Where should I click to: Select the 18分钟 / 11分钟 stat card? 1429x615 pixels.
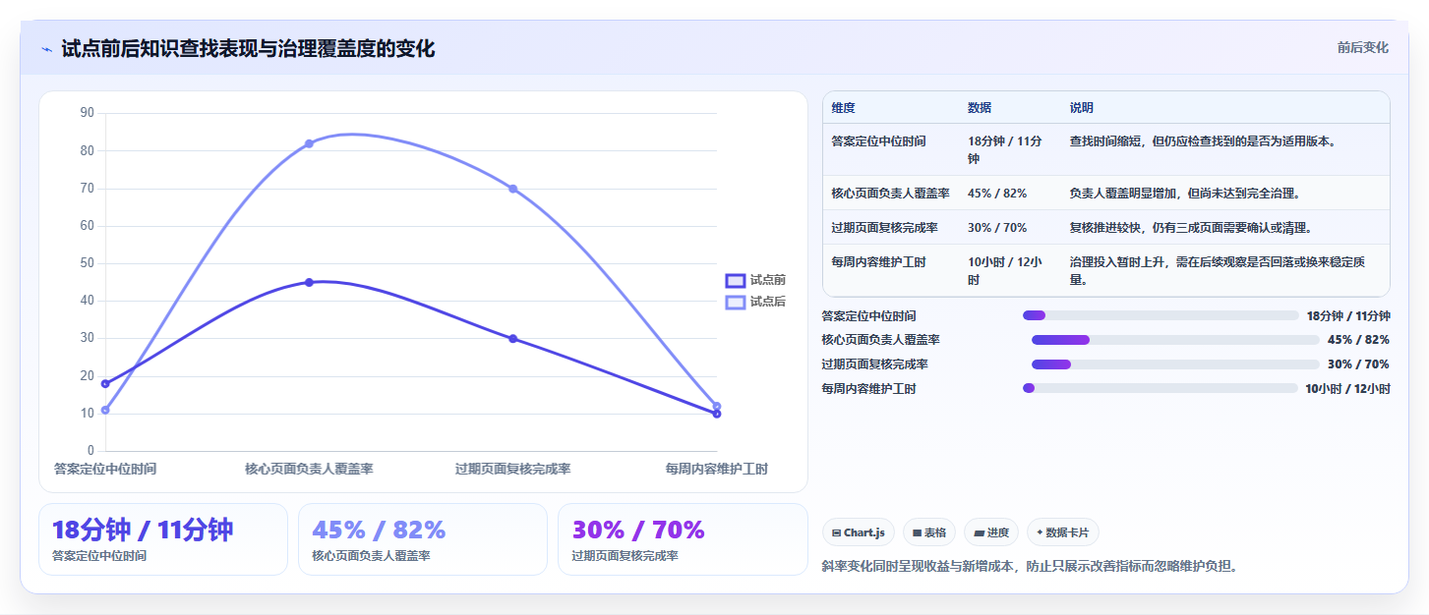click(x=163, y=539)
